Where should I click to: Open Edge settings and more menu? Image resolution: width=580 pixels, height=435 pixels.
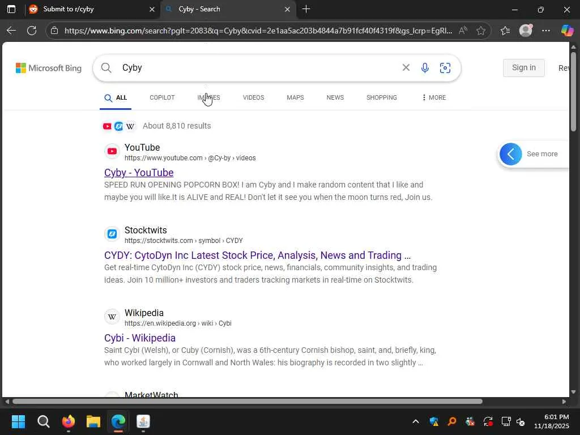tap(546, 31)
